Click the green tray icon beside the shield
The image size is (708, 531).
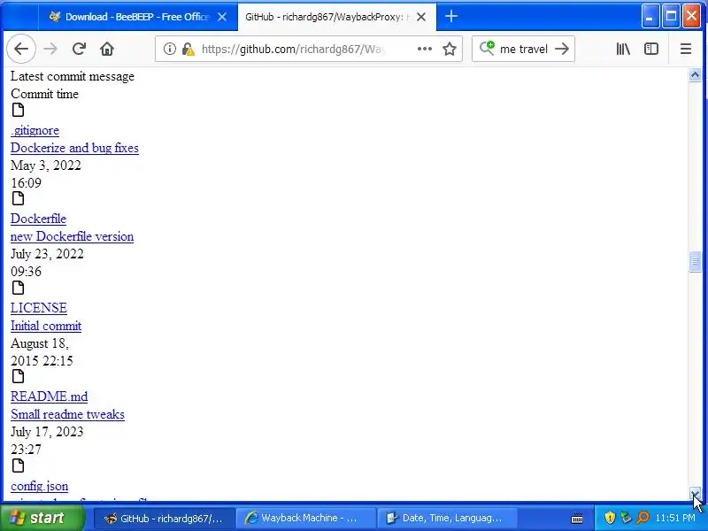pyautogui.click(x=626, y=518)
